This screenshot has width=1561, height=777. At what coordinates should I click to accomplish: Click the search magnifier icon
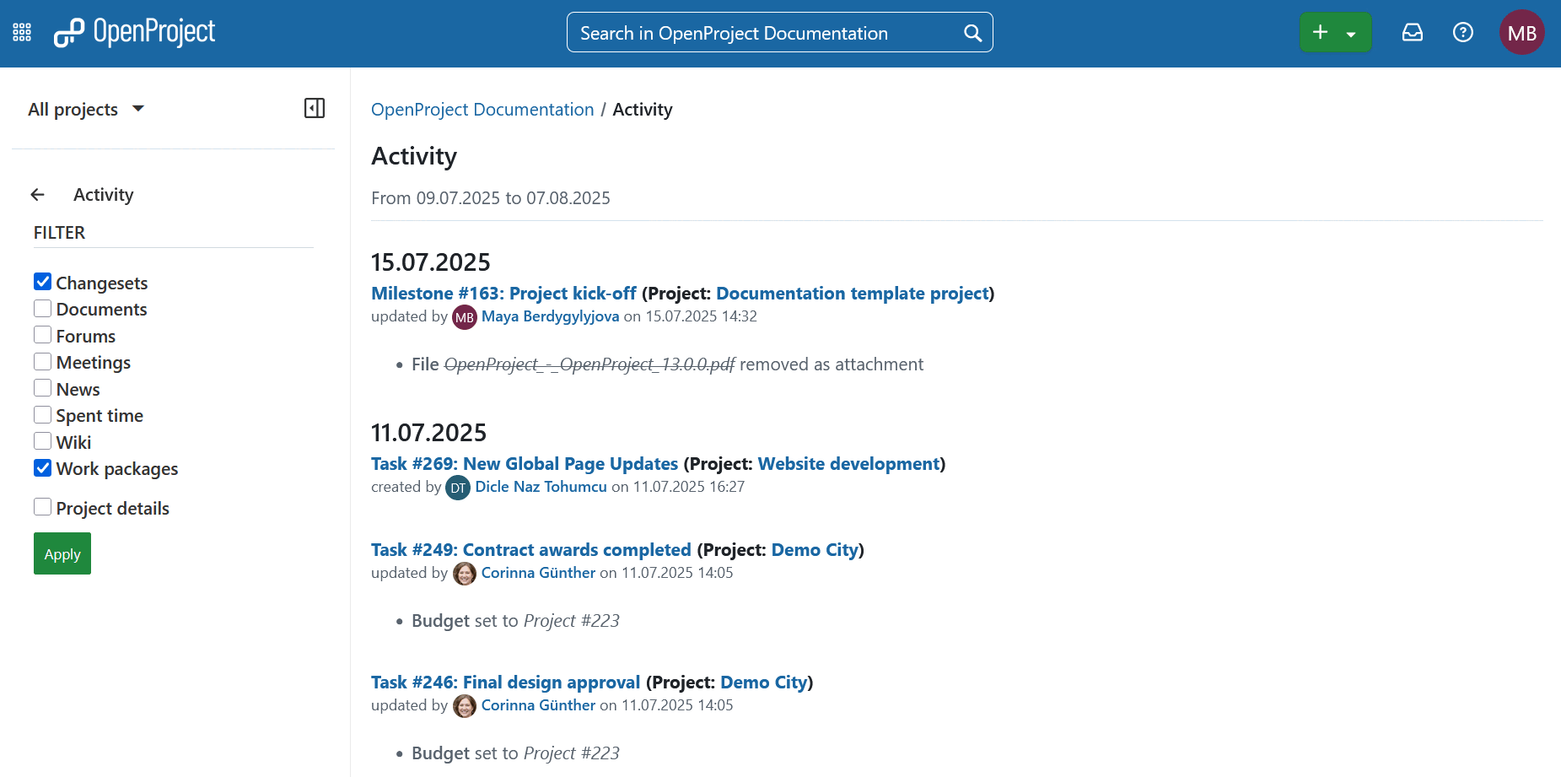[x=972, y=32]
